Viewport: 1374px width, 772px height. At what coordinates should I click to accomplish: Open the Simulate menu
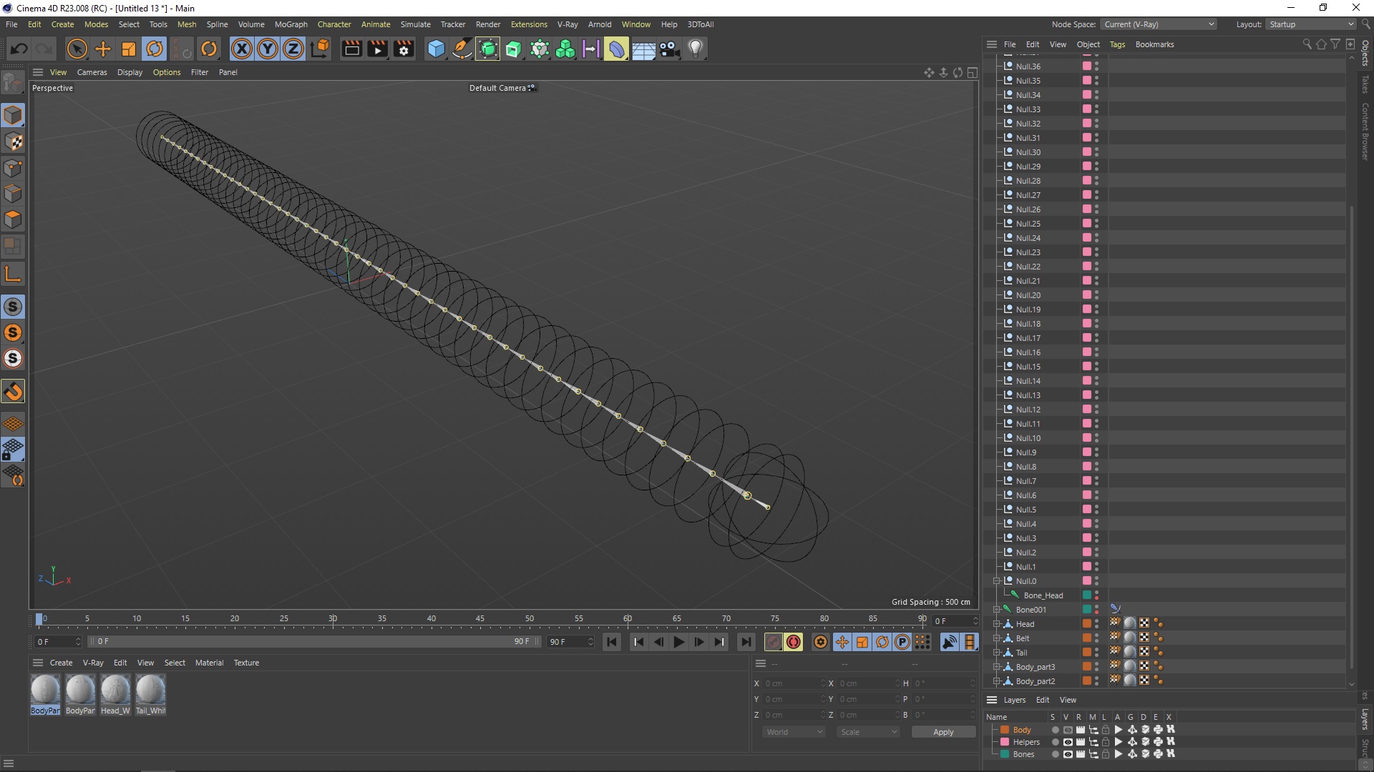pos(415,24)
